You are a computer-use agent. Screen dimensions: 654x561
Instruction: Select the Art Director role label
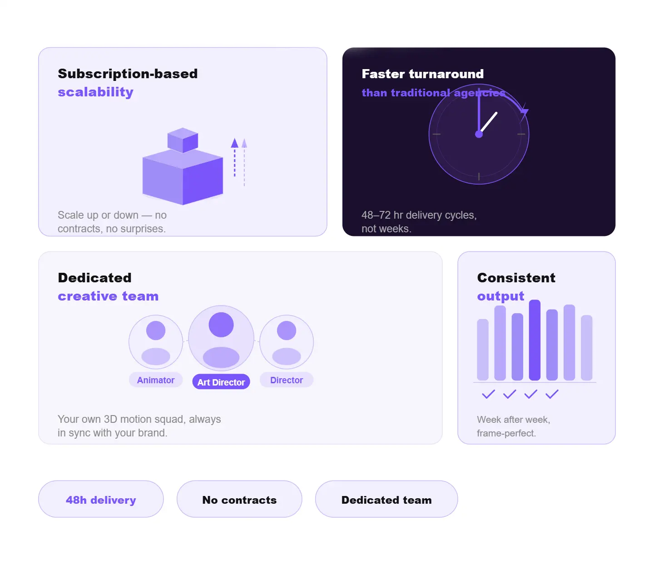coord(221,382)
